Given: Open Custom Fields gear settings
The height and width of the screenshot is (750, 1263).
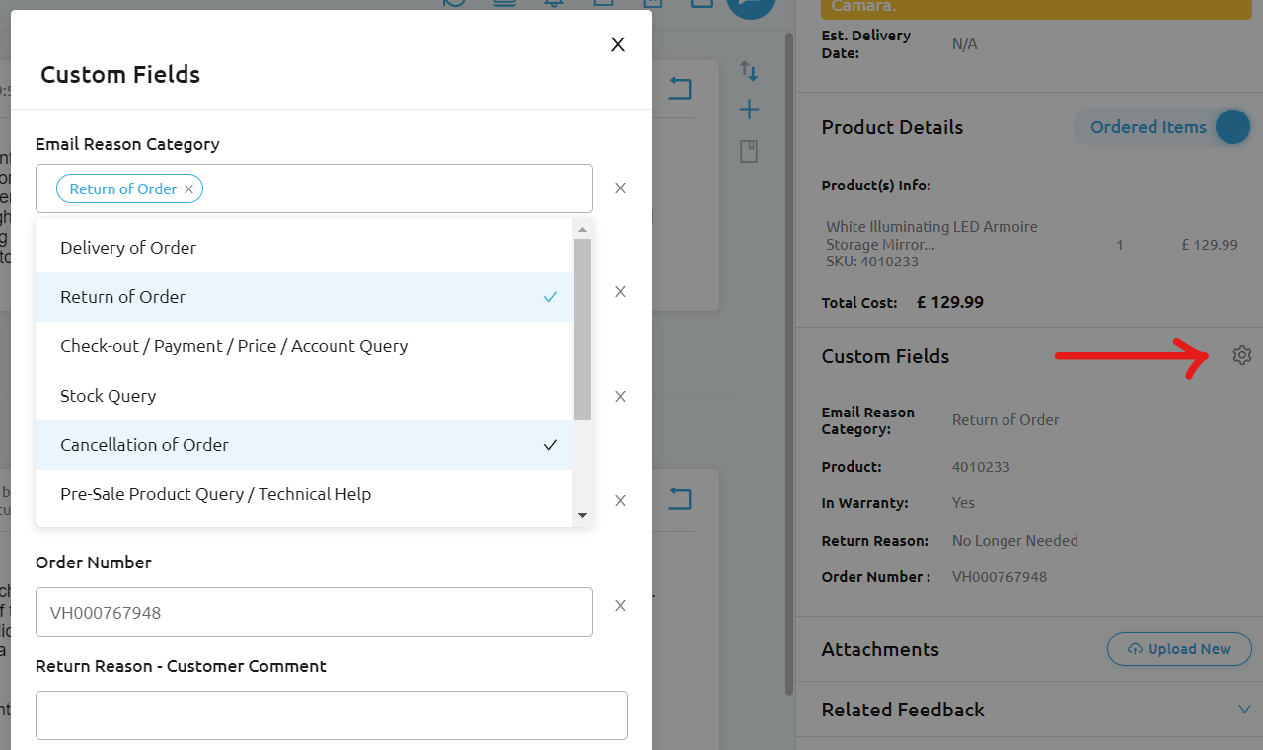Looking at the screenshot, I should tap(1241, 356).
